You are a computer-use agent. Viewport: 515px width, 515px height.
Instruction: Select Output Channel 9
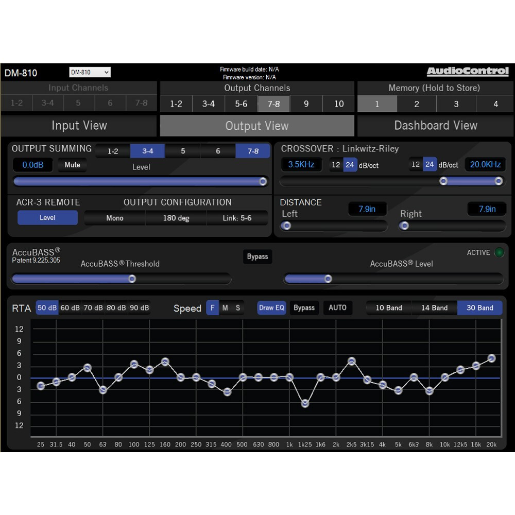tap(306, 104)
